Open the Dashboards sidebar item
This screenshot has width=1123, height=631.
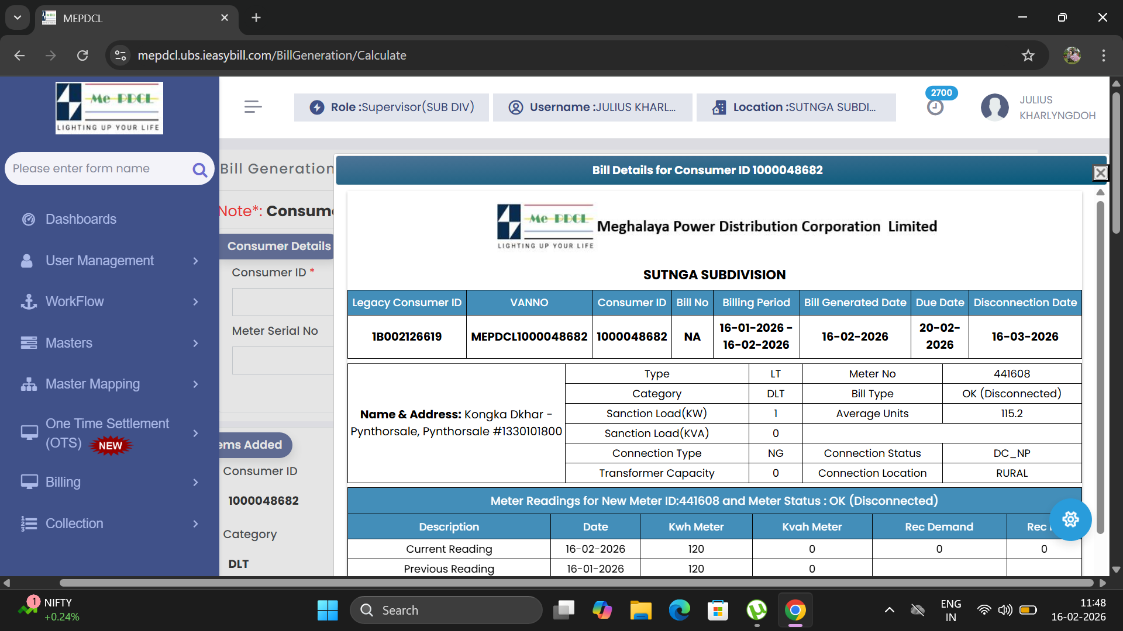pos(81,219)
